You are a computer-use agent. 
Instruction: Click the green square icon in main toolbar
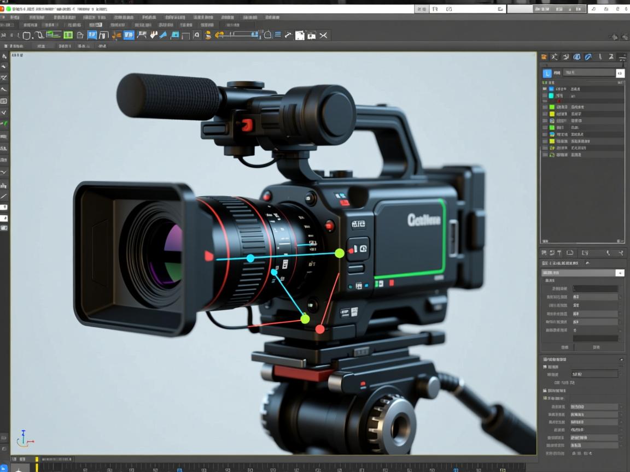(68, 36)
